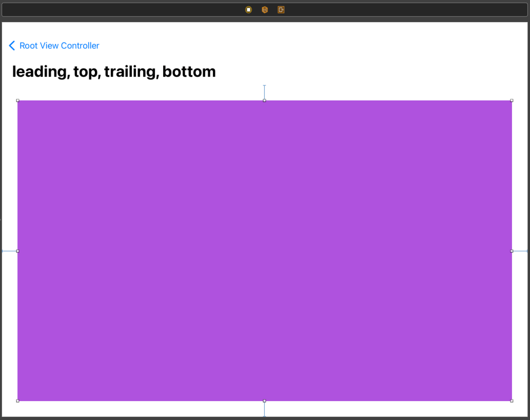
Task: Click the bottom-center resize handle of purple view
Action: (264, 401)
